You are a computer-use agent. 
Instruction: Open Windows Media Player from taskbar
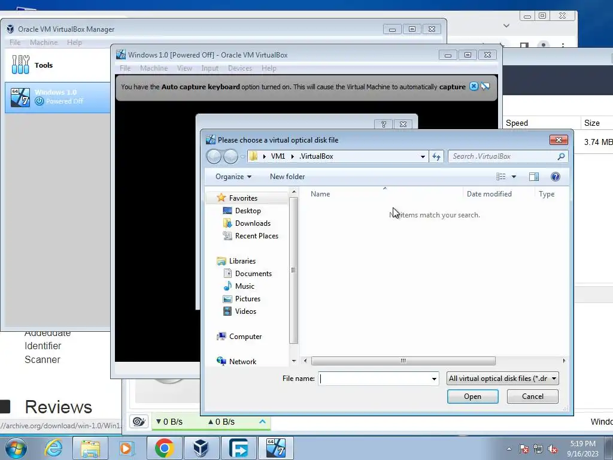(x=126, y=448)
